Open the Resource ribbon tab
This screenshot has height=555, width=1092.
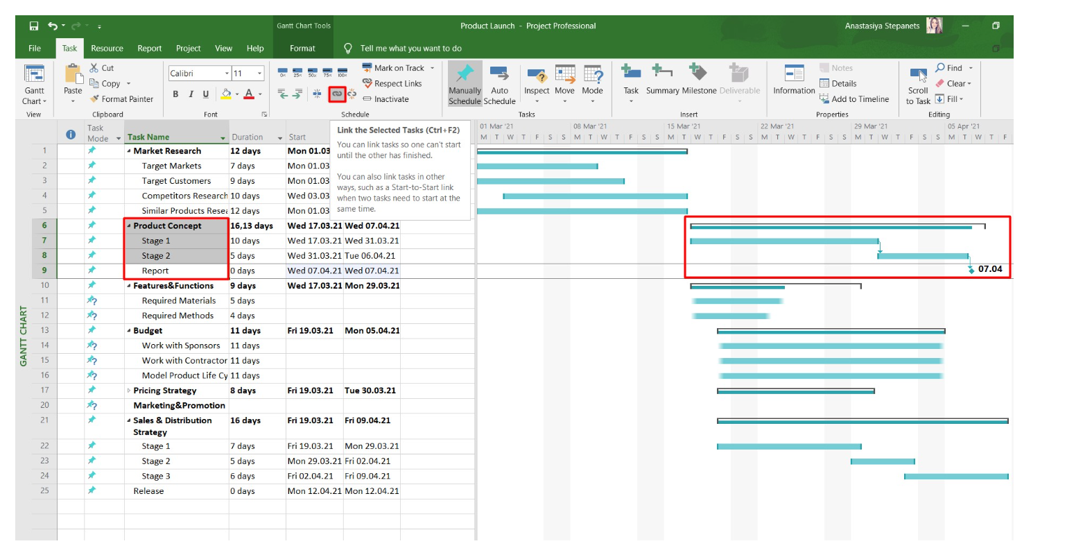pyautogui.click(x=107, y=49)
